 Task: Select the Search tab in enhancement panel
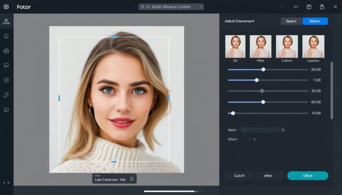[291, 21]
